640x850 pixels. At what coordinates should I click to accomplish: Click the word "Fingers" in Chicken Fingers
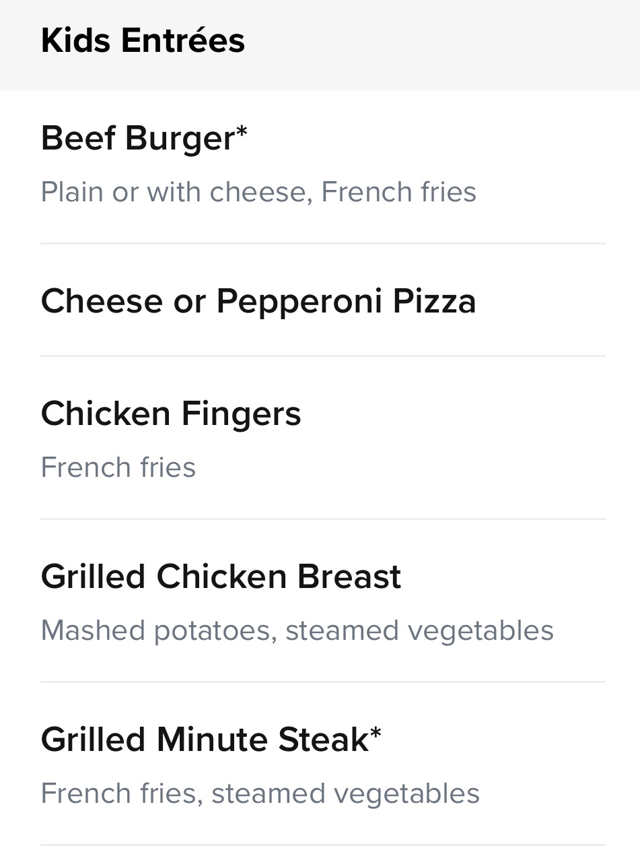click(241, 413)
